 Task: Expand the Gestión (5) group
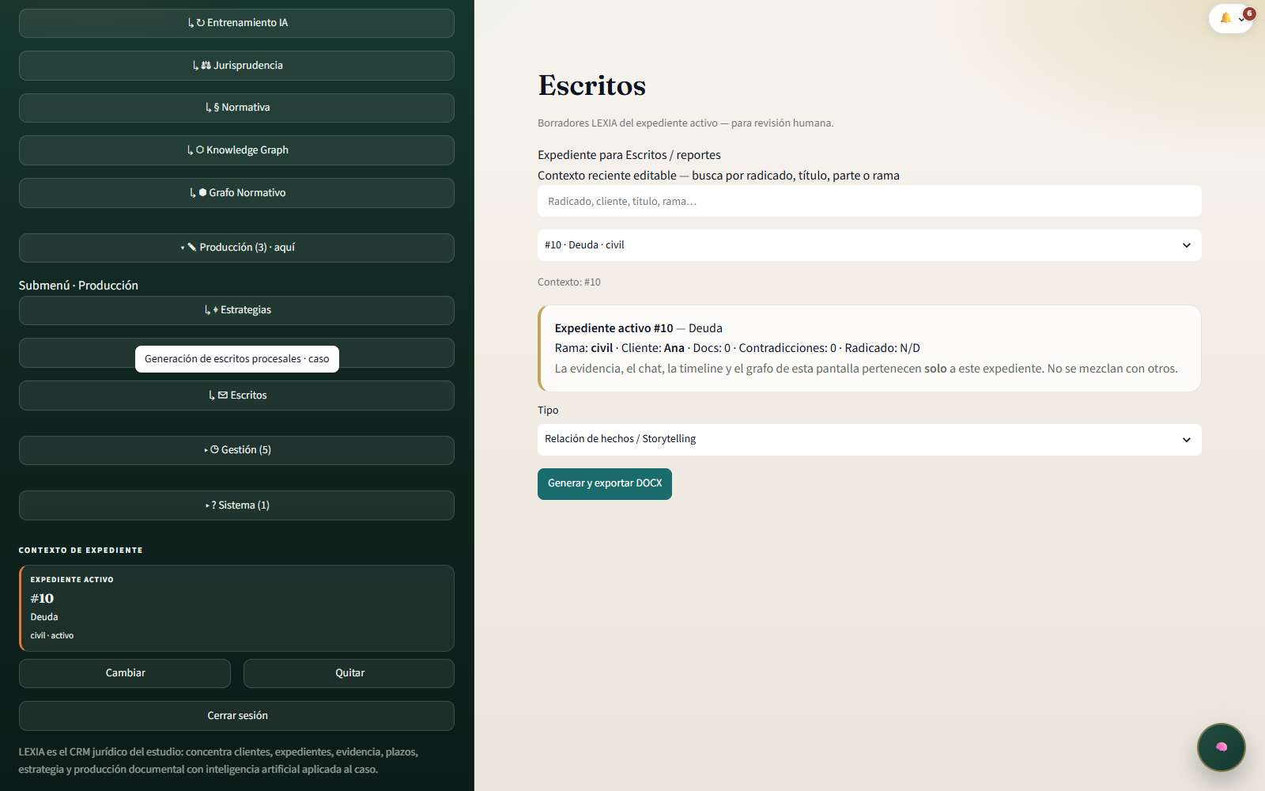coord(236,450)
